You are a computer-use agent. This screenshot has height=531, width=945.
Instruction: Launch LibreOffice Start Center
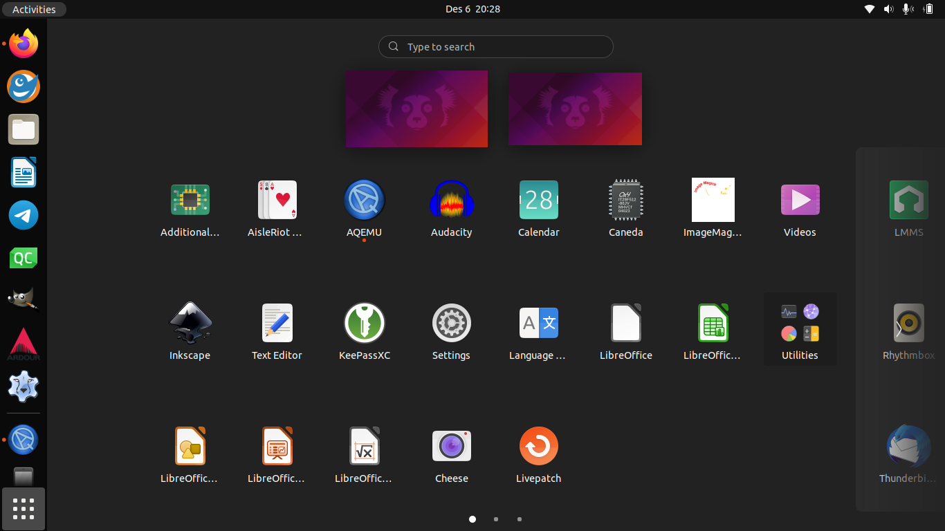tap(626, 332)
